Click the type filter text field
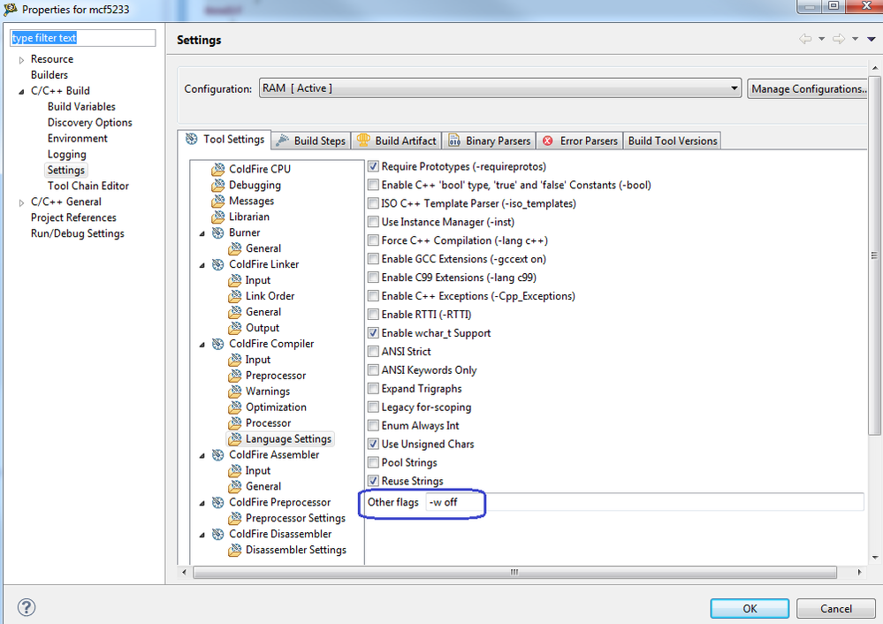Image resolution: width=883 pixels, height=624 pixels. click(83, 38)
